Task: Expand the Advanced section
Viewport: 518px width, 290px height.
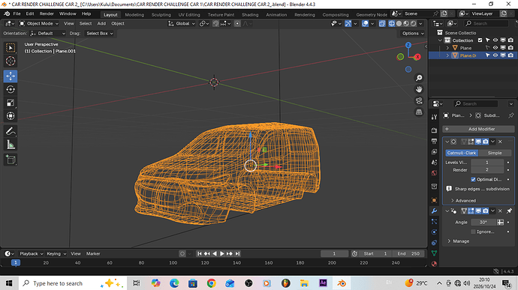Action: [x=463, y=201]
